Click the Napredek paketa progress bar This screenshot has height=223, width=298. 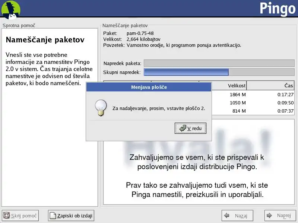pyautogui.click(x=219, y=63)
